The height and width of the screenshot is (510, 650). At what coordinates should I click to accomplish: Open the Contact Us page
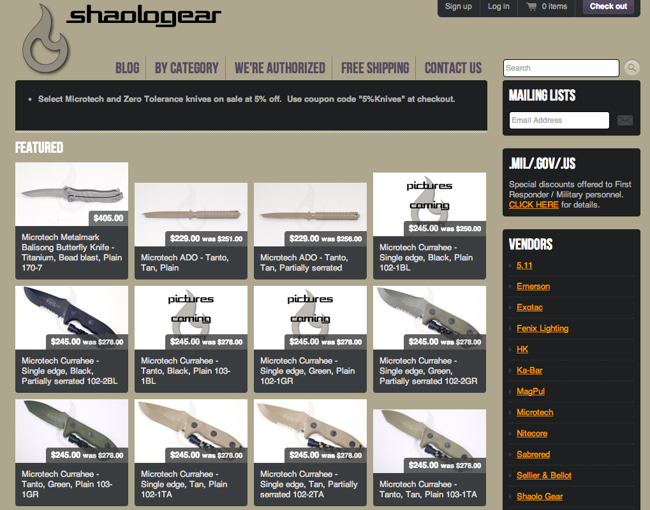click(453, 68)
